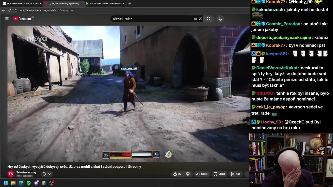Click username Cosmic_Paradox in chat
Image resolution: width=333 pixels, height=187 pixels.
[x=283, y=24]
